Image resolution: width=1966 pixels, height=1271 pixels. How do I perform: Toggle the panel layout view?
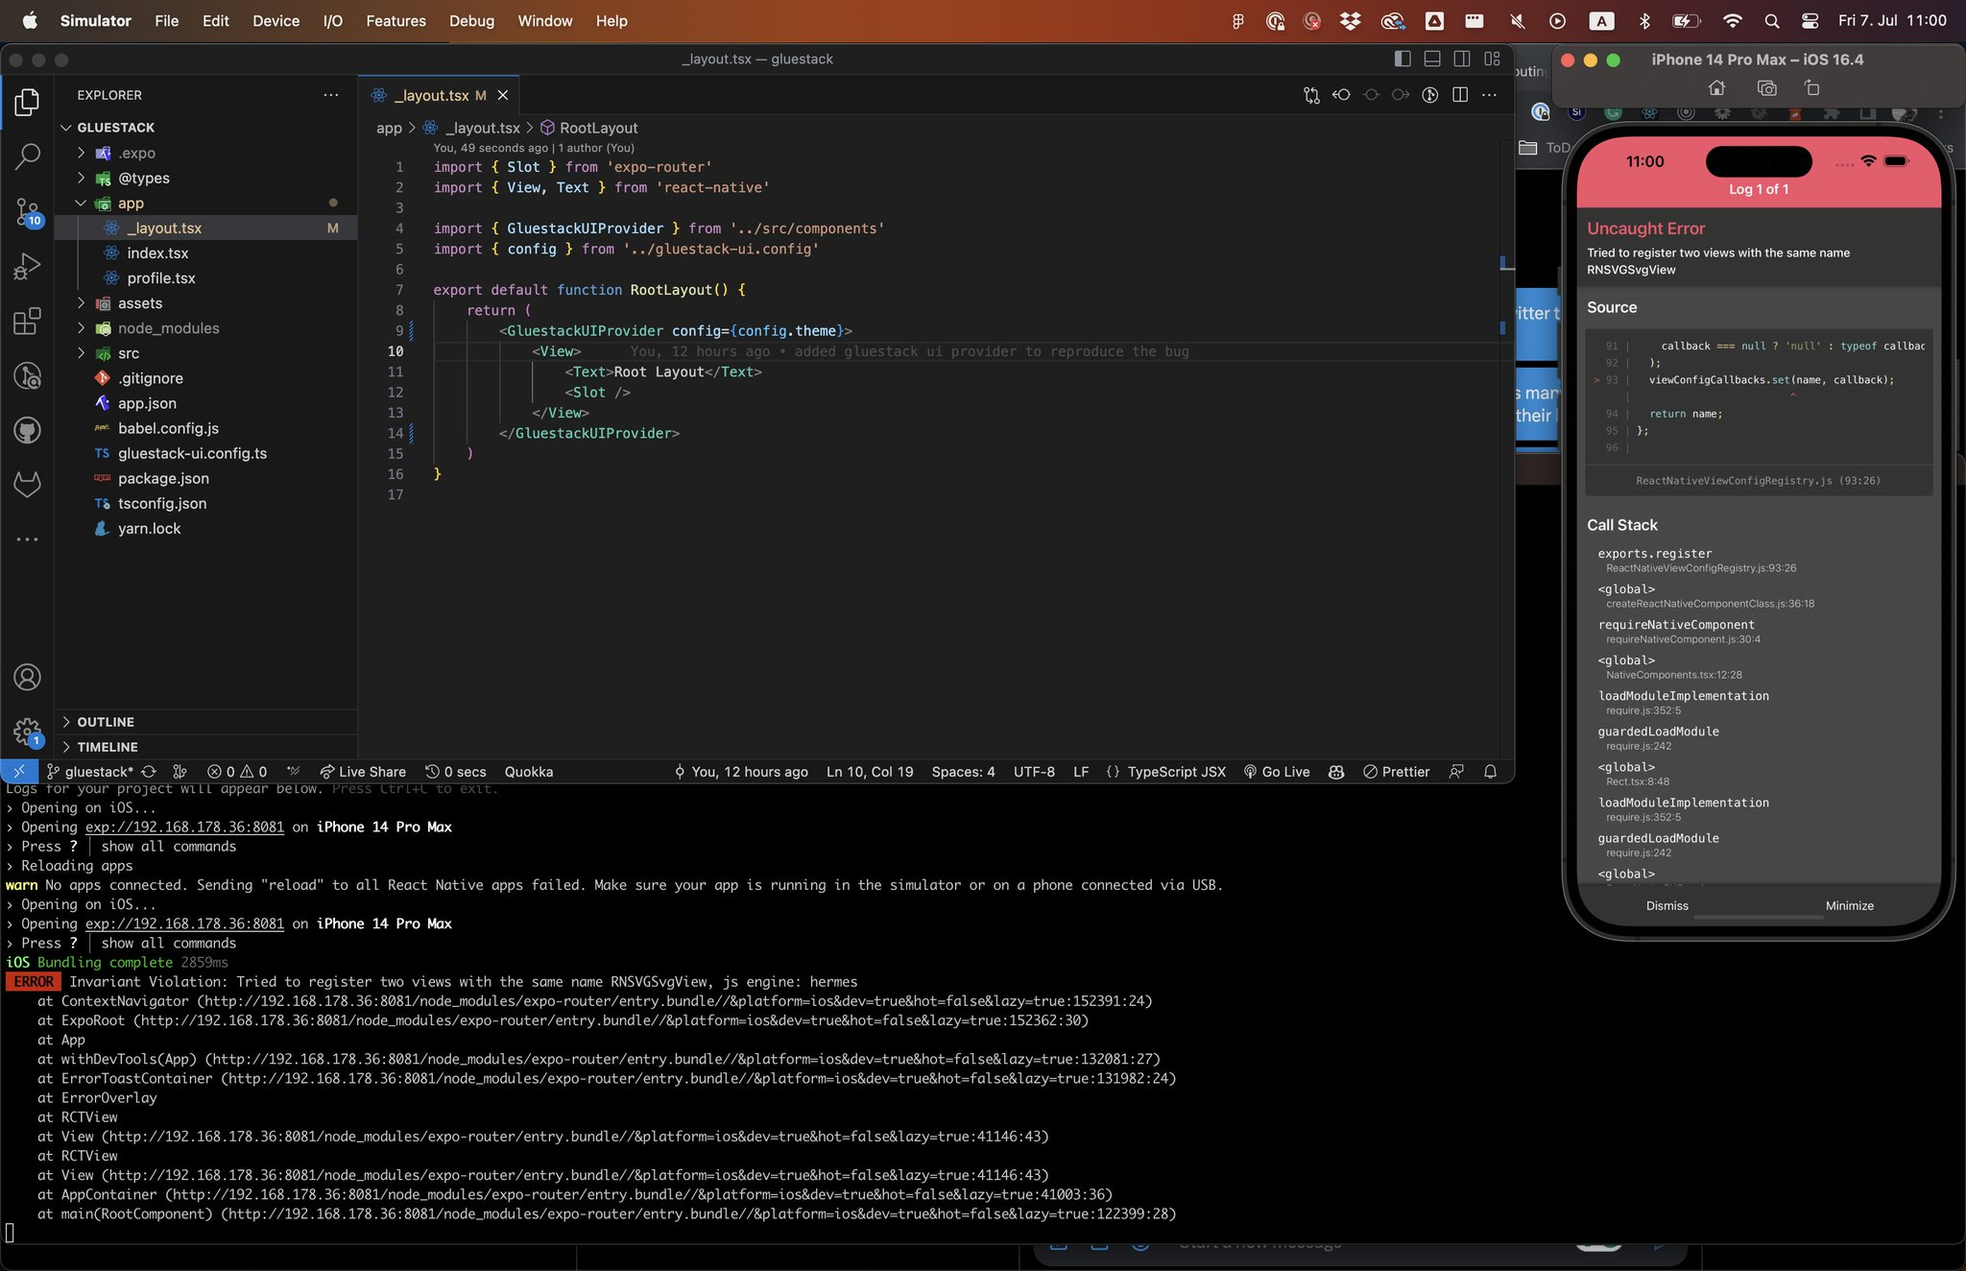pos(1431,59)
